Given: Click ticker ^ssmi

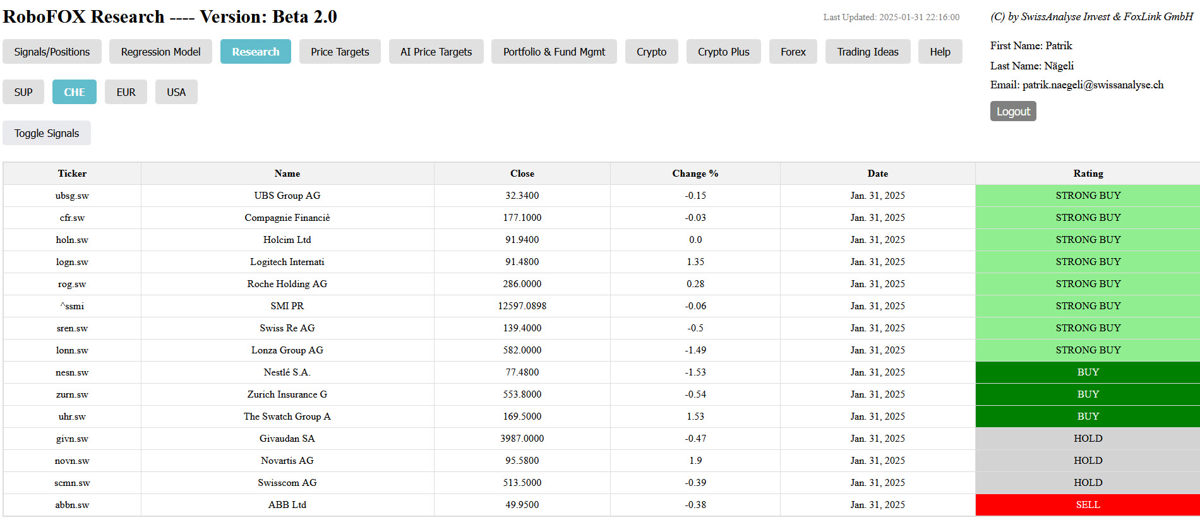Looking at the screenshot, I should tap(72, 306).
